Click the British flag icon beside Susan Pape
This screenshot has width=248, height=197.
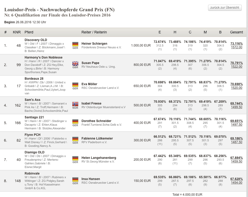(x=75, y=63)
